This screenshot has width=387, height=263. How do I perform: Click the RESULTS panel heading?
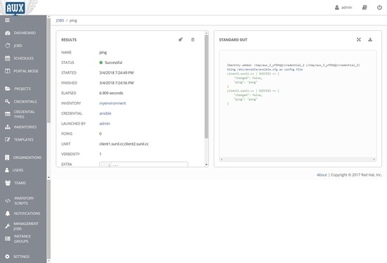click(69, 39)
